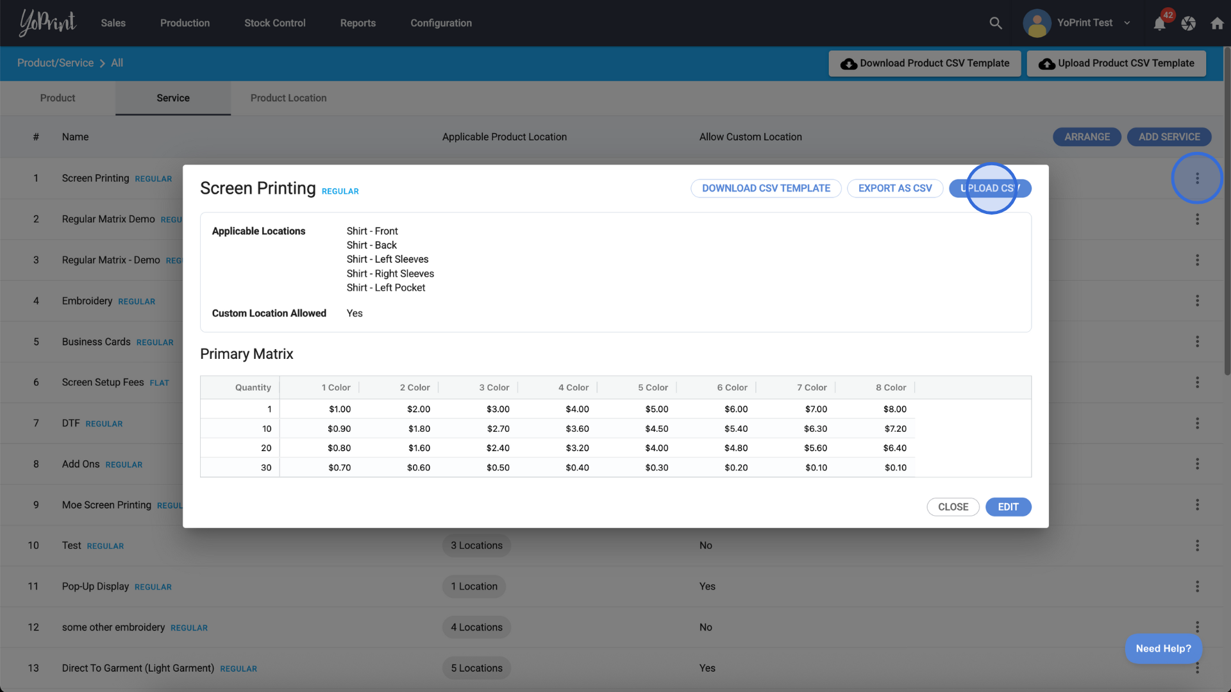Open the three-dot menu for Screen Printing row

[1197, 178]
